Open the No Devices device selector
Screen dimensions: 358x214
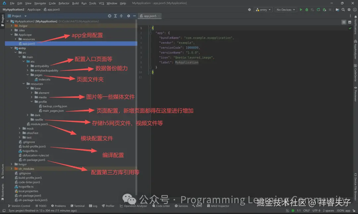[x=285, y=10]
